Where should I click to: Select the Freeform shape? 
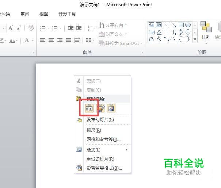point(152,39)
